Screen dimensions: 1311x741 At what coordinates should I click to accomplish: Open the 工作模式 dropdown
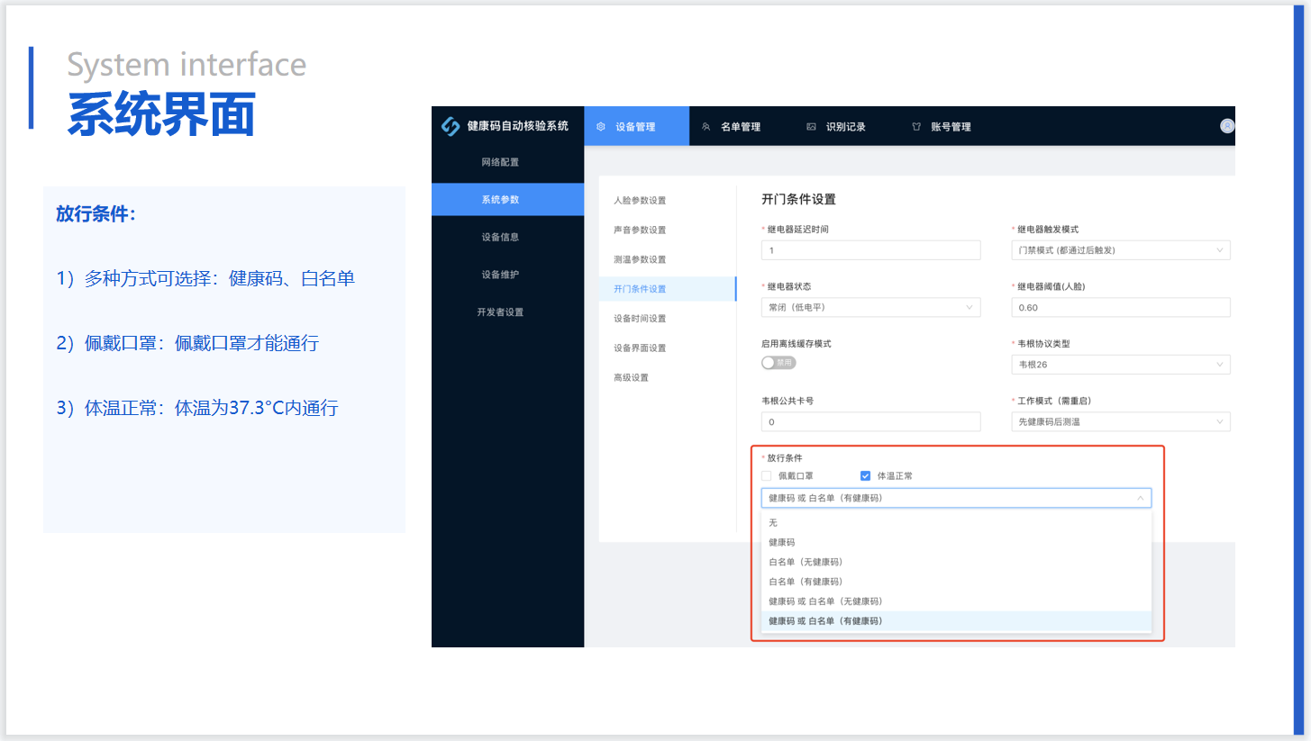pyautogui.click(x=1120, y=421)
